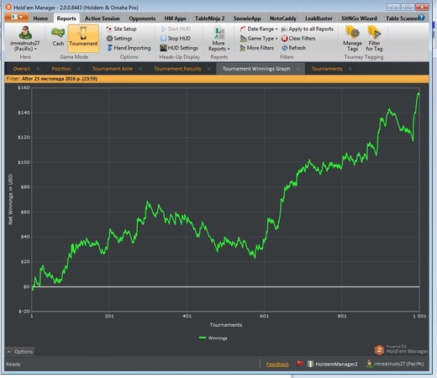437x378 pixels.
Task: Switch to Cash game mode
Action: tap(58, 37)
